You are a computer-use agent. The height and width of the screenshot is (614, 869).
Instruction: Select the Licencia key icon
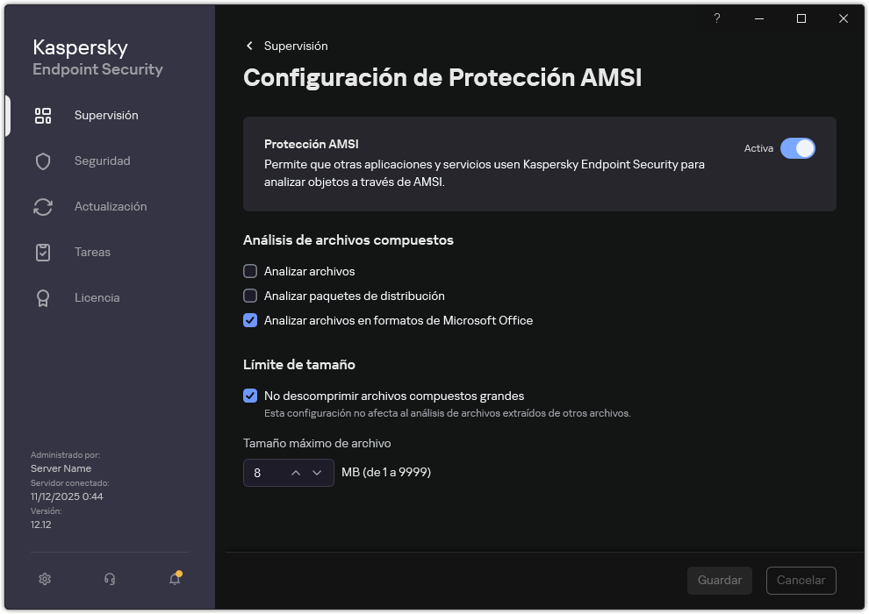[43, 297]
